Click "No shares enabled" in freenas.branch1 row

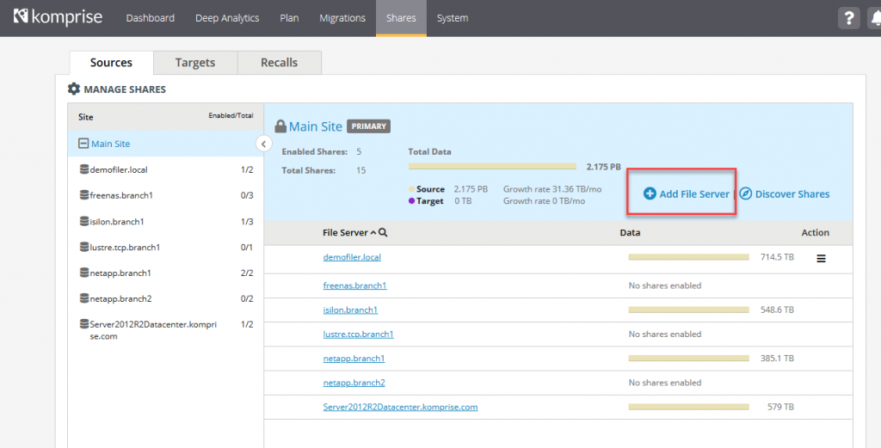pyautogui.click(x=665, y=285)
